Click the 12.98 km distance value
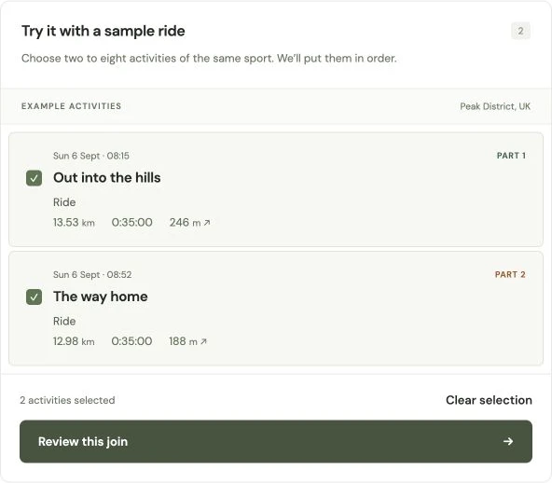The height and width of the screenshot is (483, 552). tap(74, 341)
